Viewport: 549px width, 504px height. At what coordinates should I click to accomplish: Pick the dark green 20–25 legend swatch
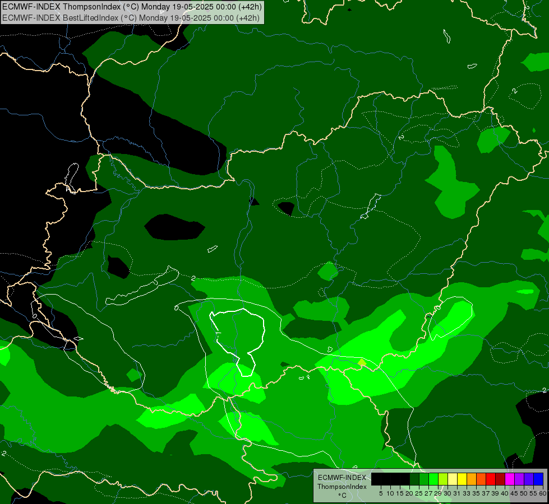pos(414,479)
